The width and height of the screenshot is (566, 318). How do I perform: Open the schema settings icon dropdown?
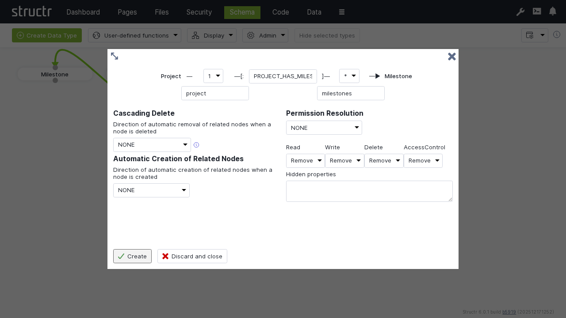click(x=535, y=35)
